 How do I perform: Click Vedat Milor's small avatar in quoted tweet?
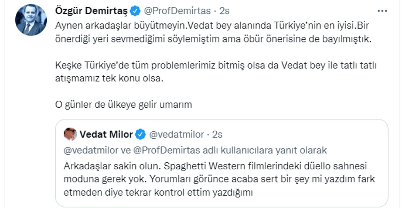tap(70, 134)
